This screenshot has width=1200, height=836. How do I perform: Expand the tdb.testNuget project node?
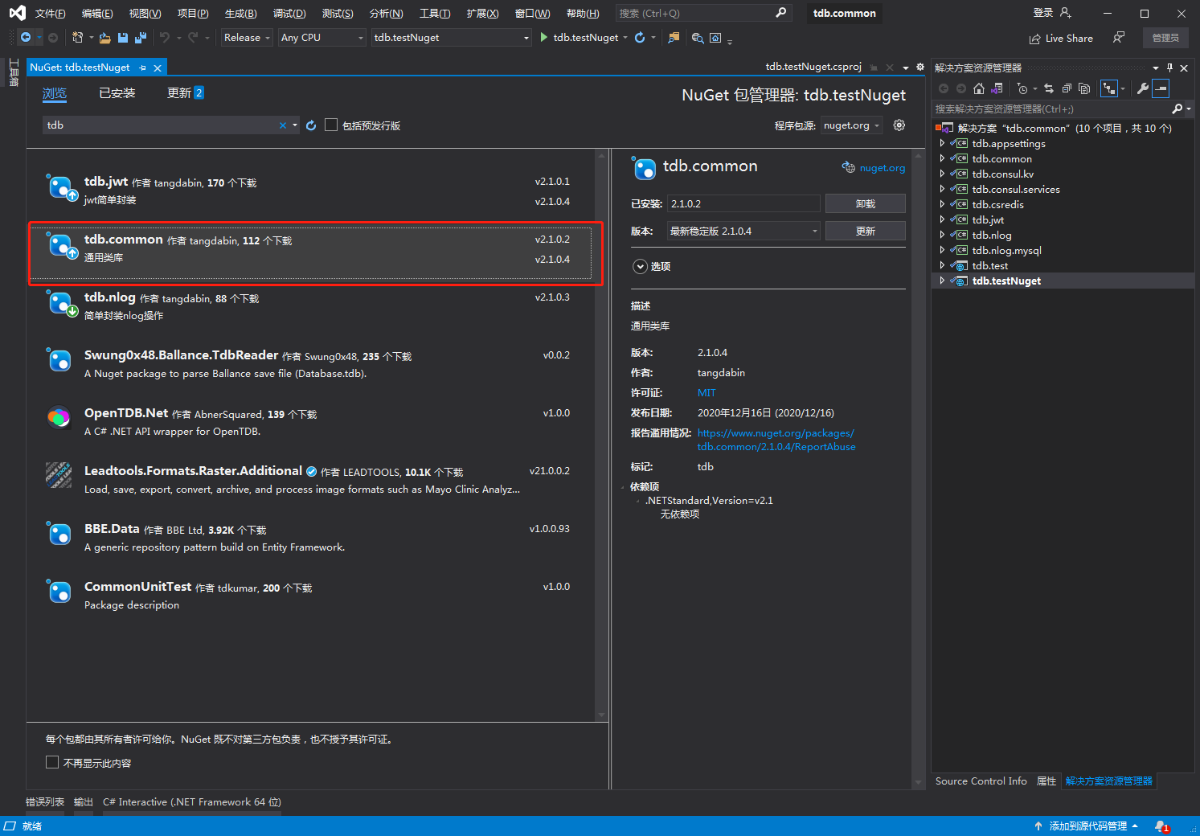942,281
